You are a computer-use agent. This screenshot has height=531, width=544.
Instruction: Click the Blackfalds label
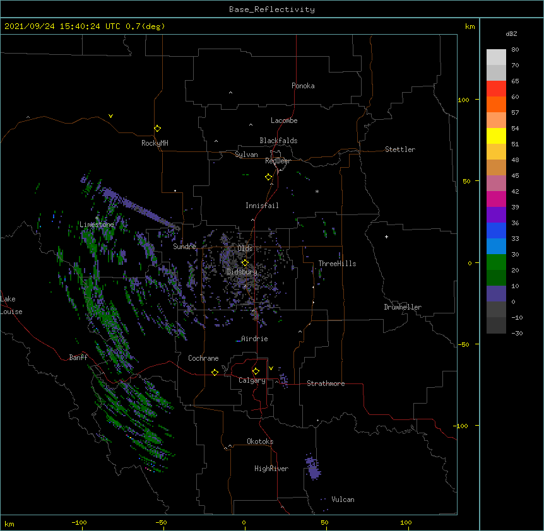[x=278, y=141]
